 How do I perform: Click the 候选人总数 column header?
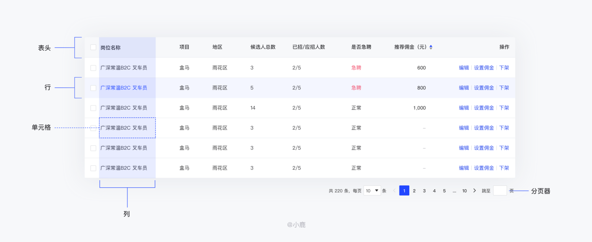(x=263, y=47)
